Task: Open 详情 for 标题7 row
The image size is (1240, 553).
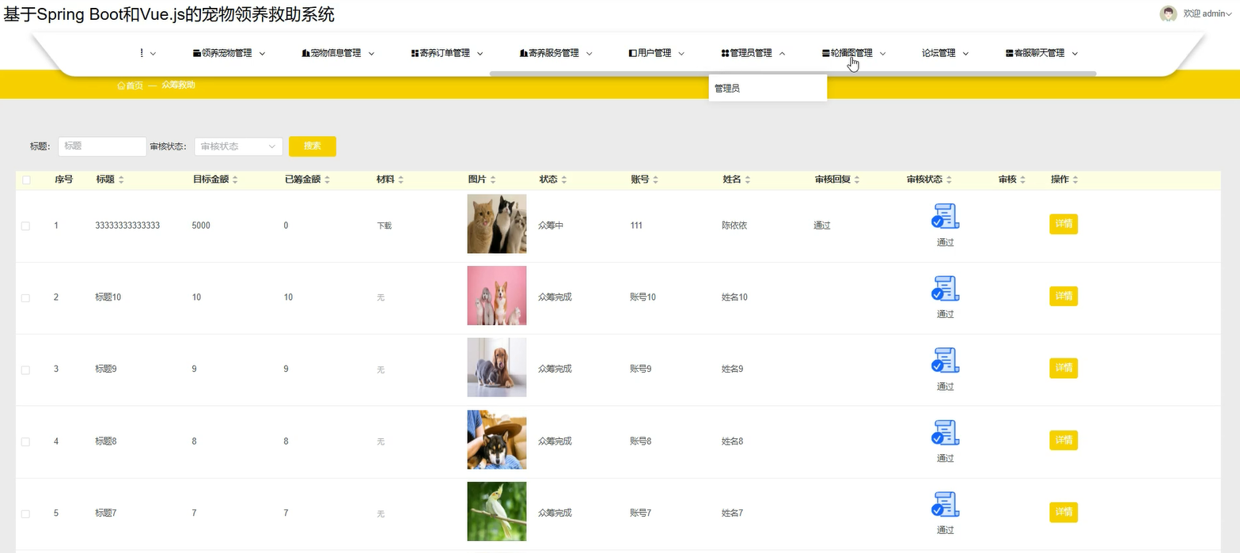Action: (1064, 512)
